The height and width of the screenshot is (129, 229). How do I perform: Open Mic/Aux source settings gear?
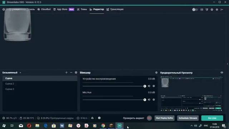tap(154, 100)
